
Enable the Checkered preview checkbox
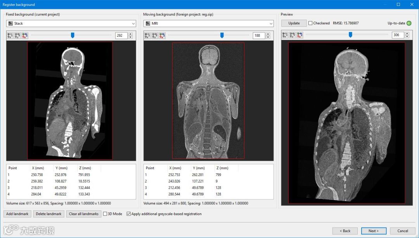(x=310, y=23)
